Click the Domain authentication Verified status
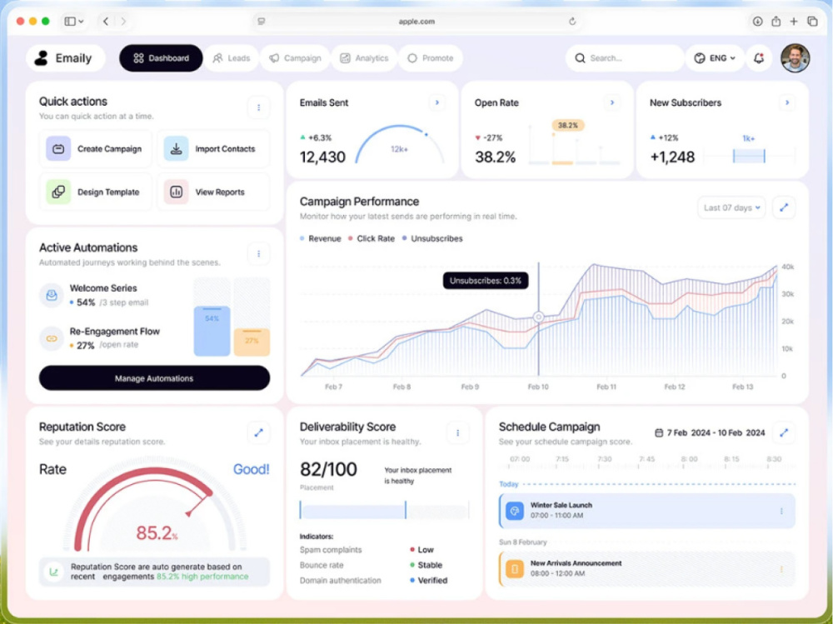Screen dimensions: 833x624 [x=429, y=581]
